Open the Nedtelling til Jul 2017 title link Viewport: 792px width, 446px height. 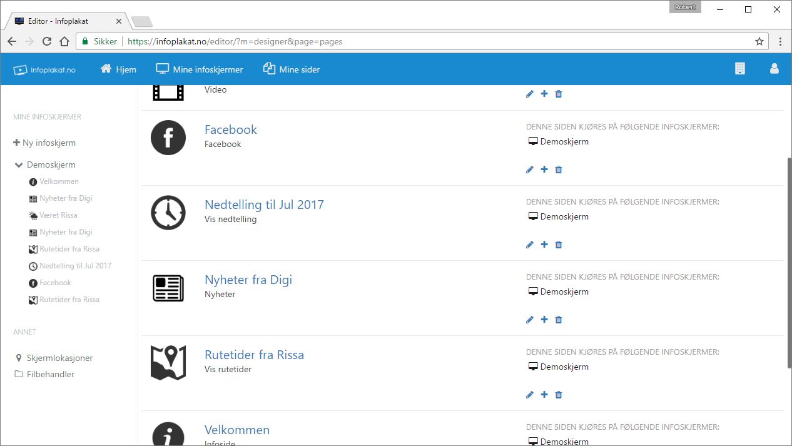tap(264, 205)
